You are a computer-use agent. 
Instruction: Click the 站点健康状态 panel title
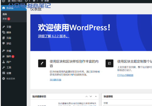39,96
